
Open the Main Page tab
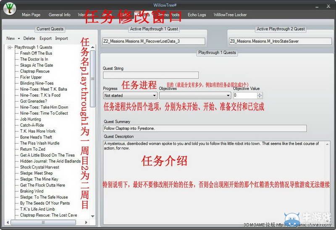[31, 15]
